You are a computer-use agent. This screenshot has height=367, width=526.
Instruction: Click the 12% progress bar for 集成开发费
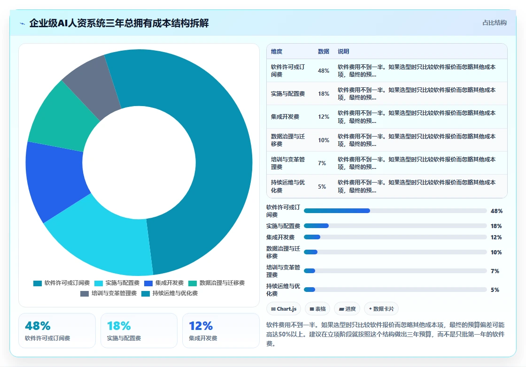point(395,237)
